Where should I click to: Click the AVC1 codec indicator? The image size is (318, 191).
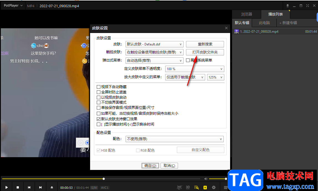click(x=105, y=188)
